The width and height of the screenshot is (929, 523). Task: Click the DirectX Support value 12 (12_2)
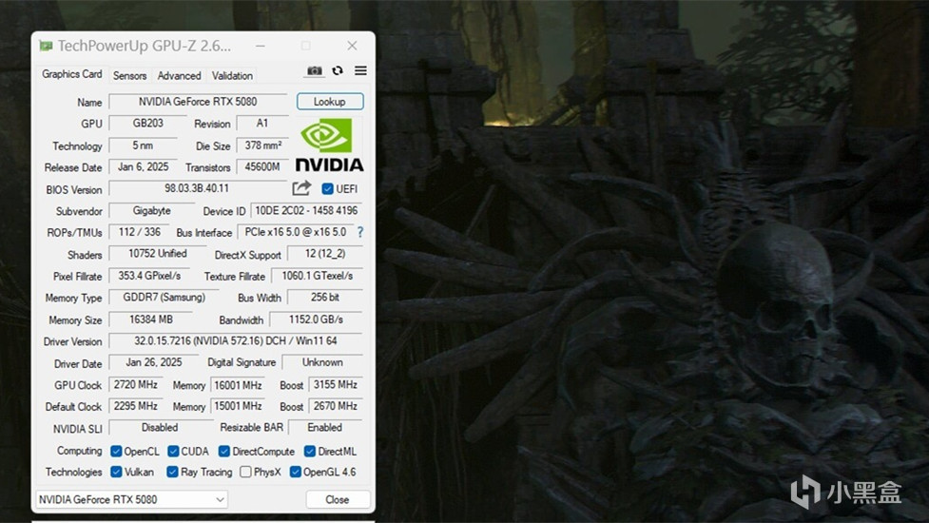[x=325, y=254]
